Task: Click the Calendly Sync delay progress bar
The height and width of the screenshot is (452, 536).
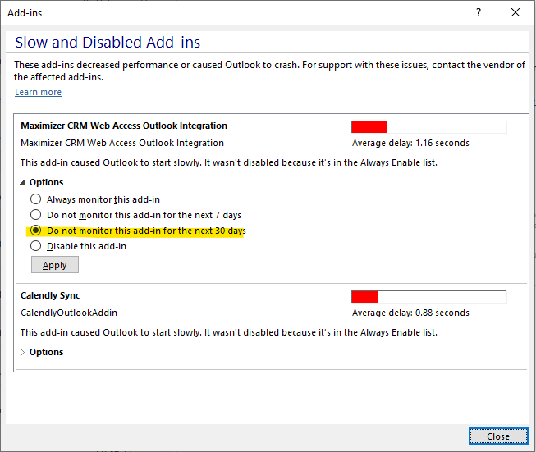Action: [429, 297]
